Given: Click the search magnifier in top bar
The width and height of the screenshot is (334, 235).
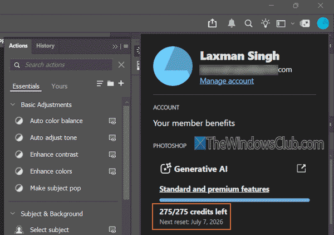Looking at the screenshot, I should [248, 23].
